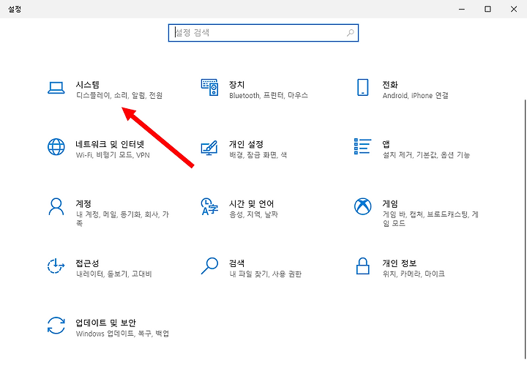
Task: Open the 계정 person icon
Action: point(56,206)
